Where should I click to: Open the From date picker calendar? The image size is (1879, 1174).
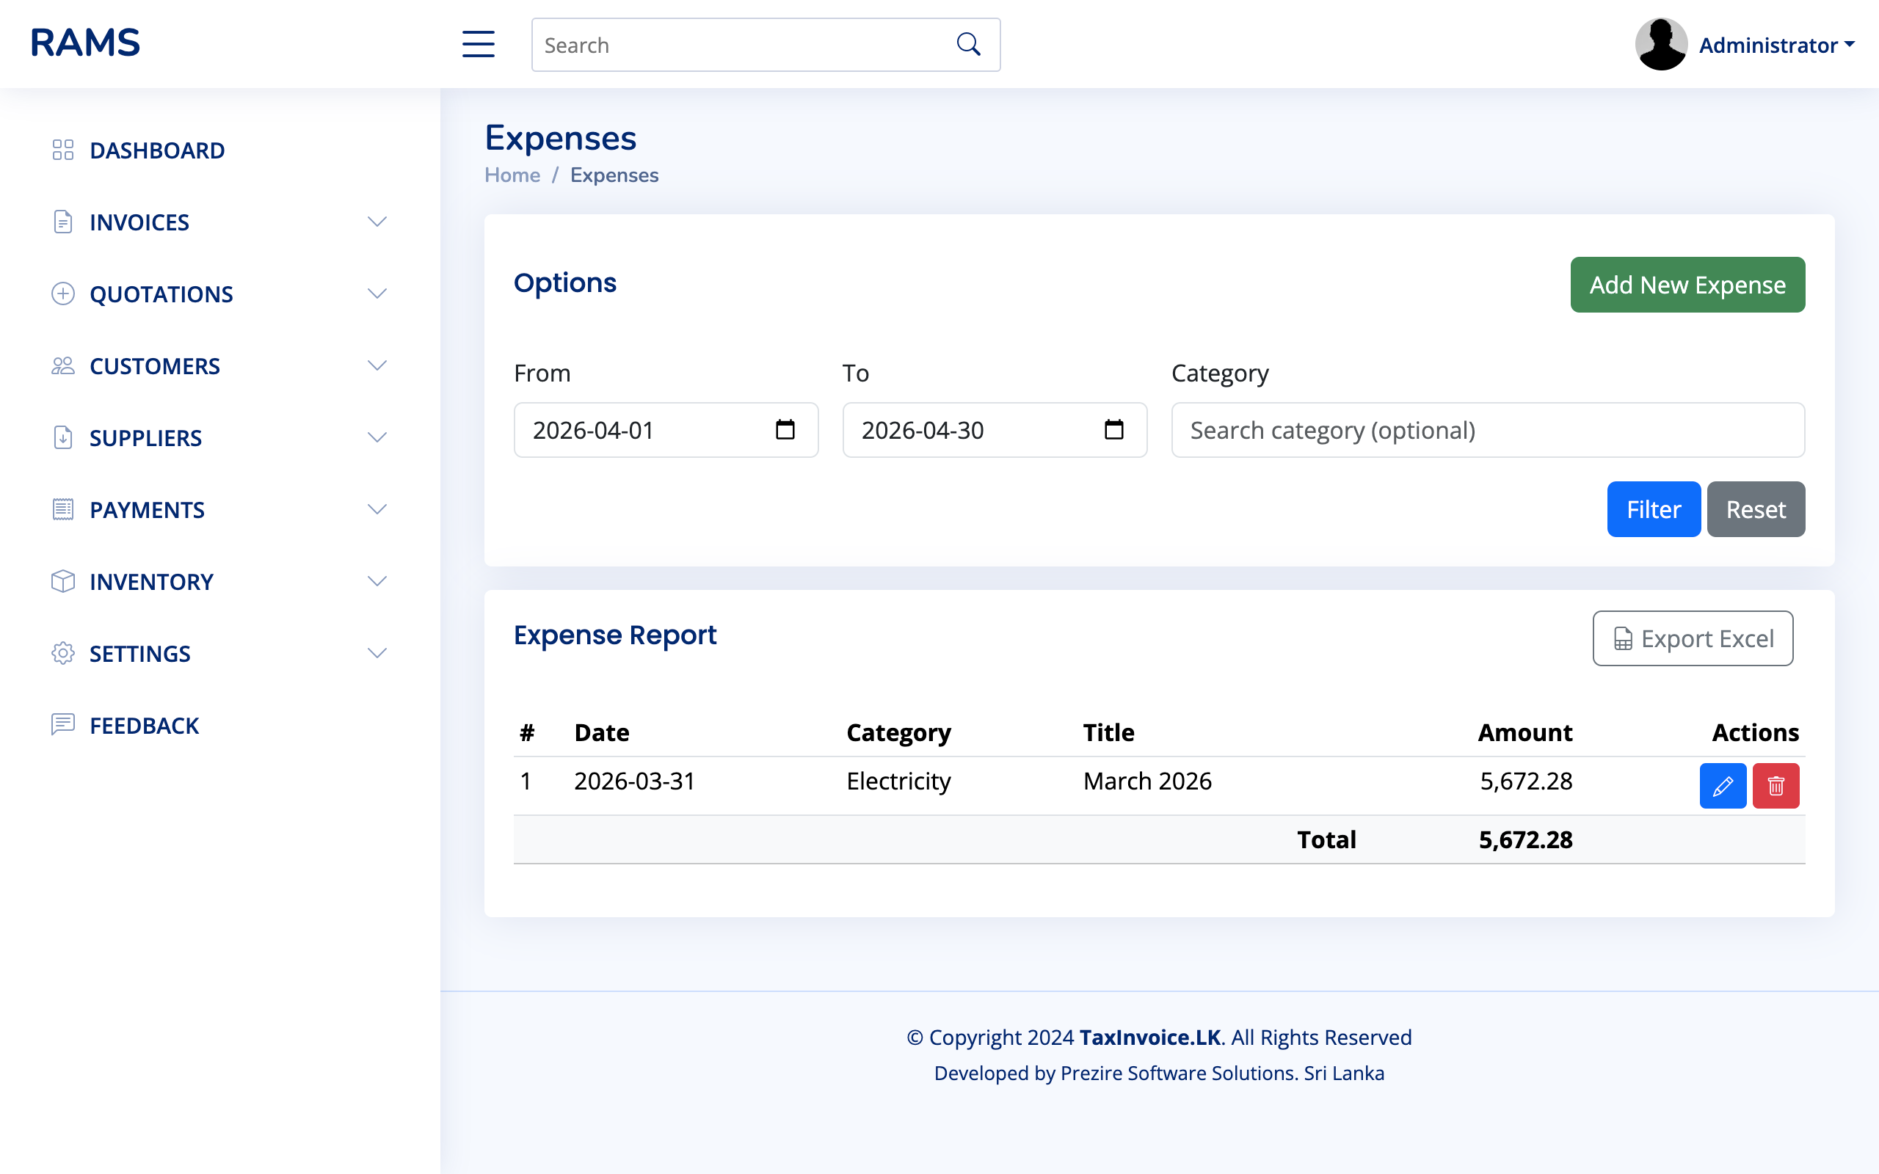pos(785,429)
